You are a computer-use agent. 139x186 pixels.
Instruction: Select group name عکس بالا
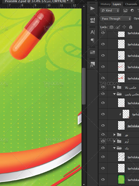coord(130,88)
